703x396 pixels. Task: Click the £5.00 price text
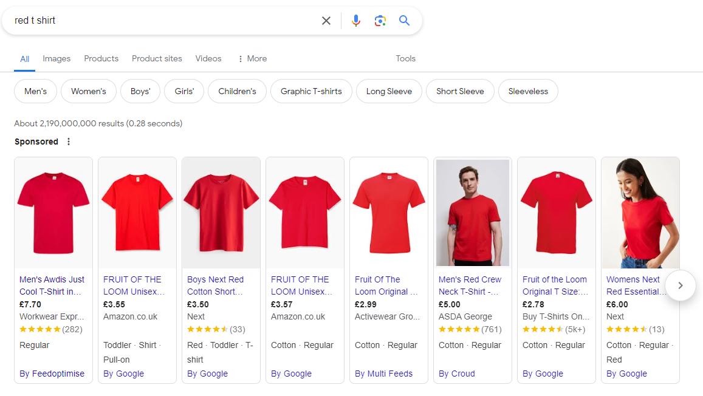[x=450, y=304]
